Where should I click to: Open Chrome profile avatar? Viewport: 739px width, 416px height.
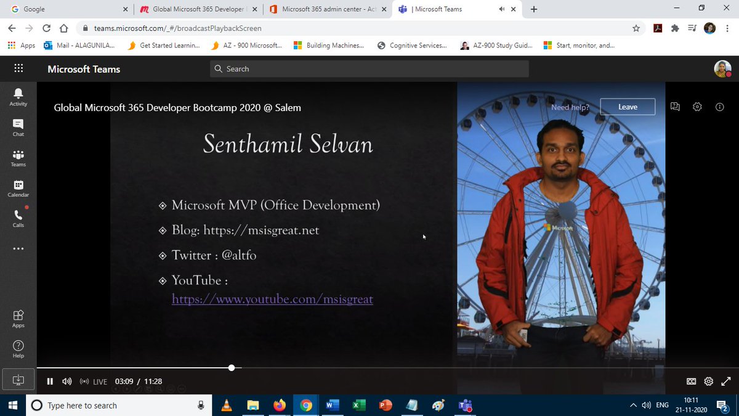point(709,28)
